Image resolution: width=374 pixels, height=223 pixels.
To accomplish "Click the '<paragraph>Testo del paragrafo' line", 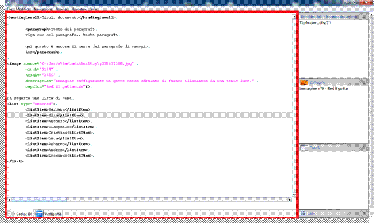I will point(60,29).
